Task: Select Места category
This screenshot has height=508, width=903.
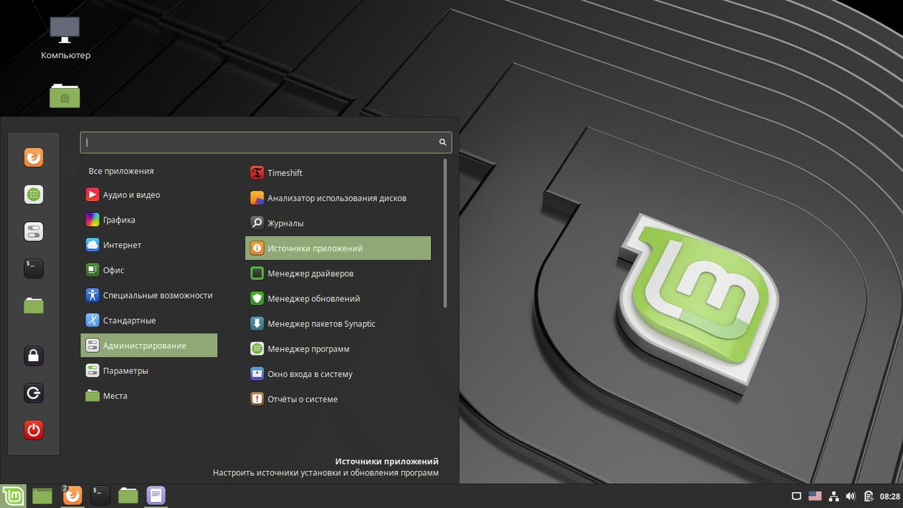Action: point(149,396)
